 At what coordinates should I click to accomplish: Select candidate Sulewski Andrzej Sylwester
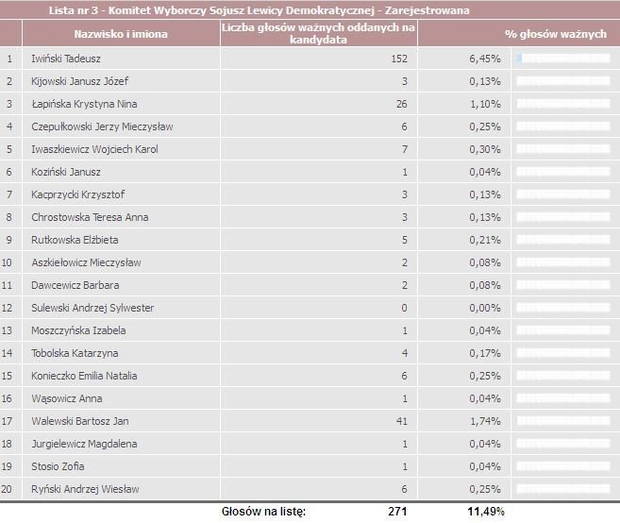point(92,308)
